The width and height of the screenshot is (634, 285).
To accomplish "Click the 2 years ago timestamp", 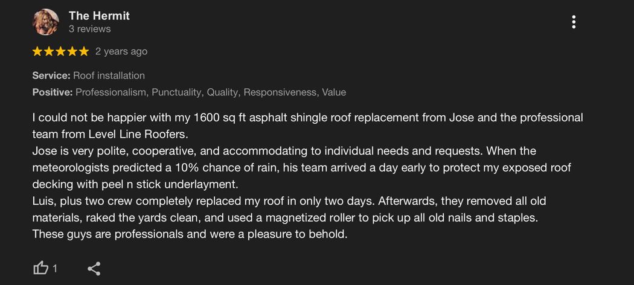I will [x=121, y=52].
